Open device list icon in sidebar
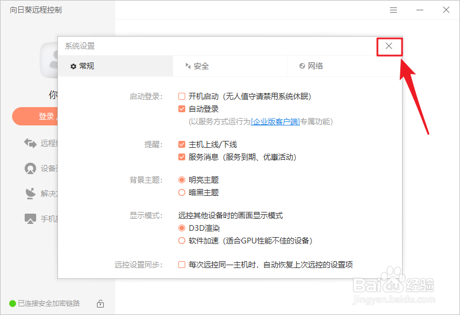 tap(30, 168)
